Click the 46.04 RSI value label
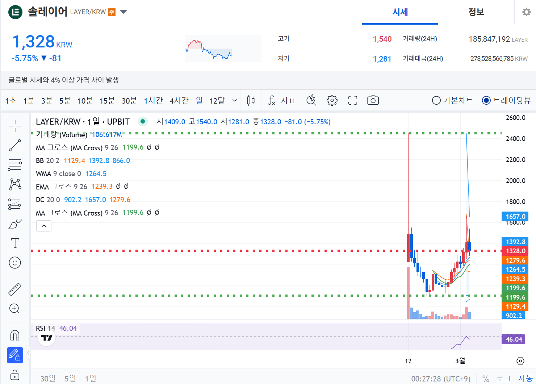The height and width of the screenshot is (384, 536). click(x=514, y=339)
